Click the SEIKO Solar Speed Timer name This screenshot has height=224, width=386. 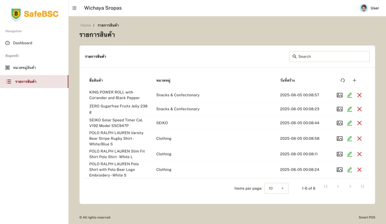[x=116, y=123]
